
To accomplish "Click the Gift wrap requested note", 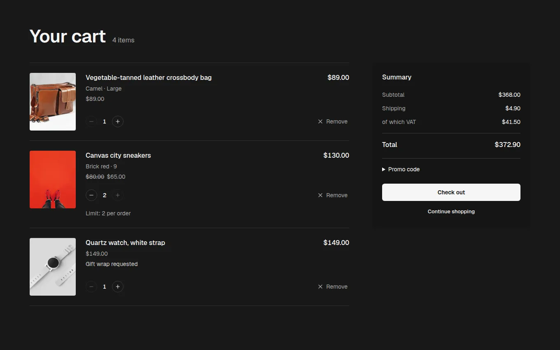I will [x=112, y=264].
